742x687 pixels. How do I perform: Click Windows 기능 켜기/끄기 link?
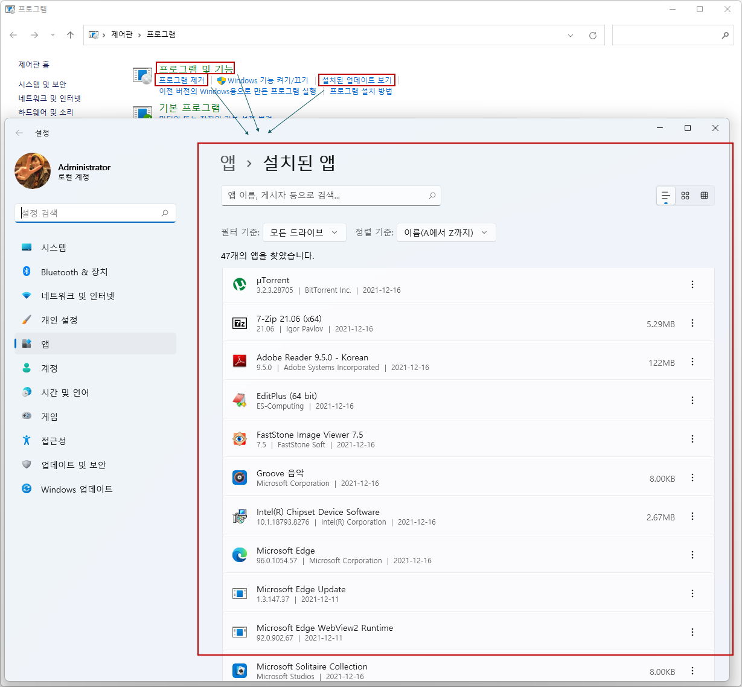[268, 80]
